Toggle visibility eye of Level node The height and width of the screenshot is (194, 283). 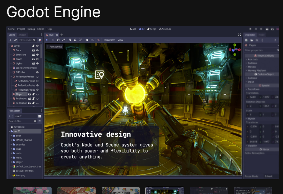pyautogui.click(x=37, y=46)
